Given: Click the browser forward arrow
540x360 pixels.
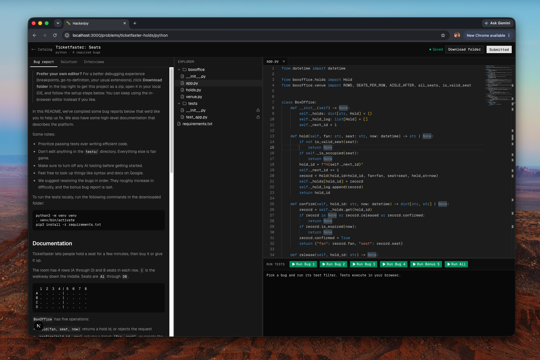Looking at the screenshot, I should [45, 35].
